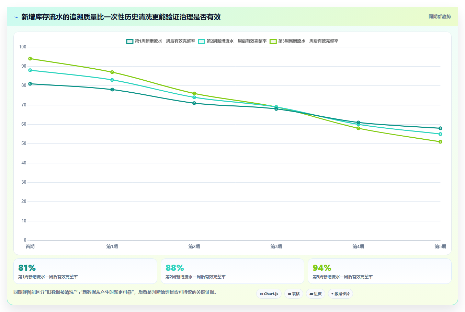Viewport: 465px width, 312px height.
Task: Toggle the 第2周新增流水 legend series
Action: (x=232, y=41)
